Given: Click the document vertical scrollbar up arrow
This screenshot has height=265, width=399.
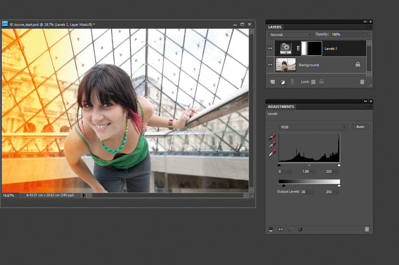Looking at the screenshot, I should (252, 32).
